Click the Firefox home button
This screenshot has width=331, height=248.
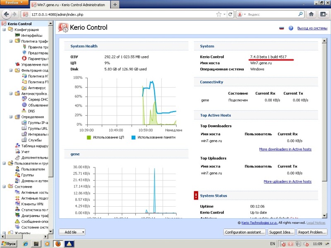point(311,14)
